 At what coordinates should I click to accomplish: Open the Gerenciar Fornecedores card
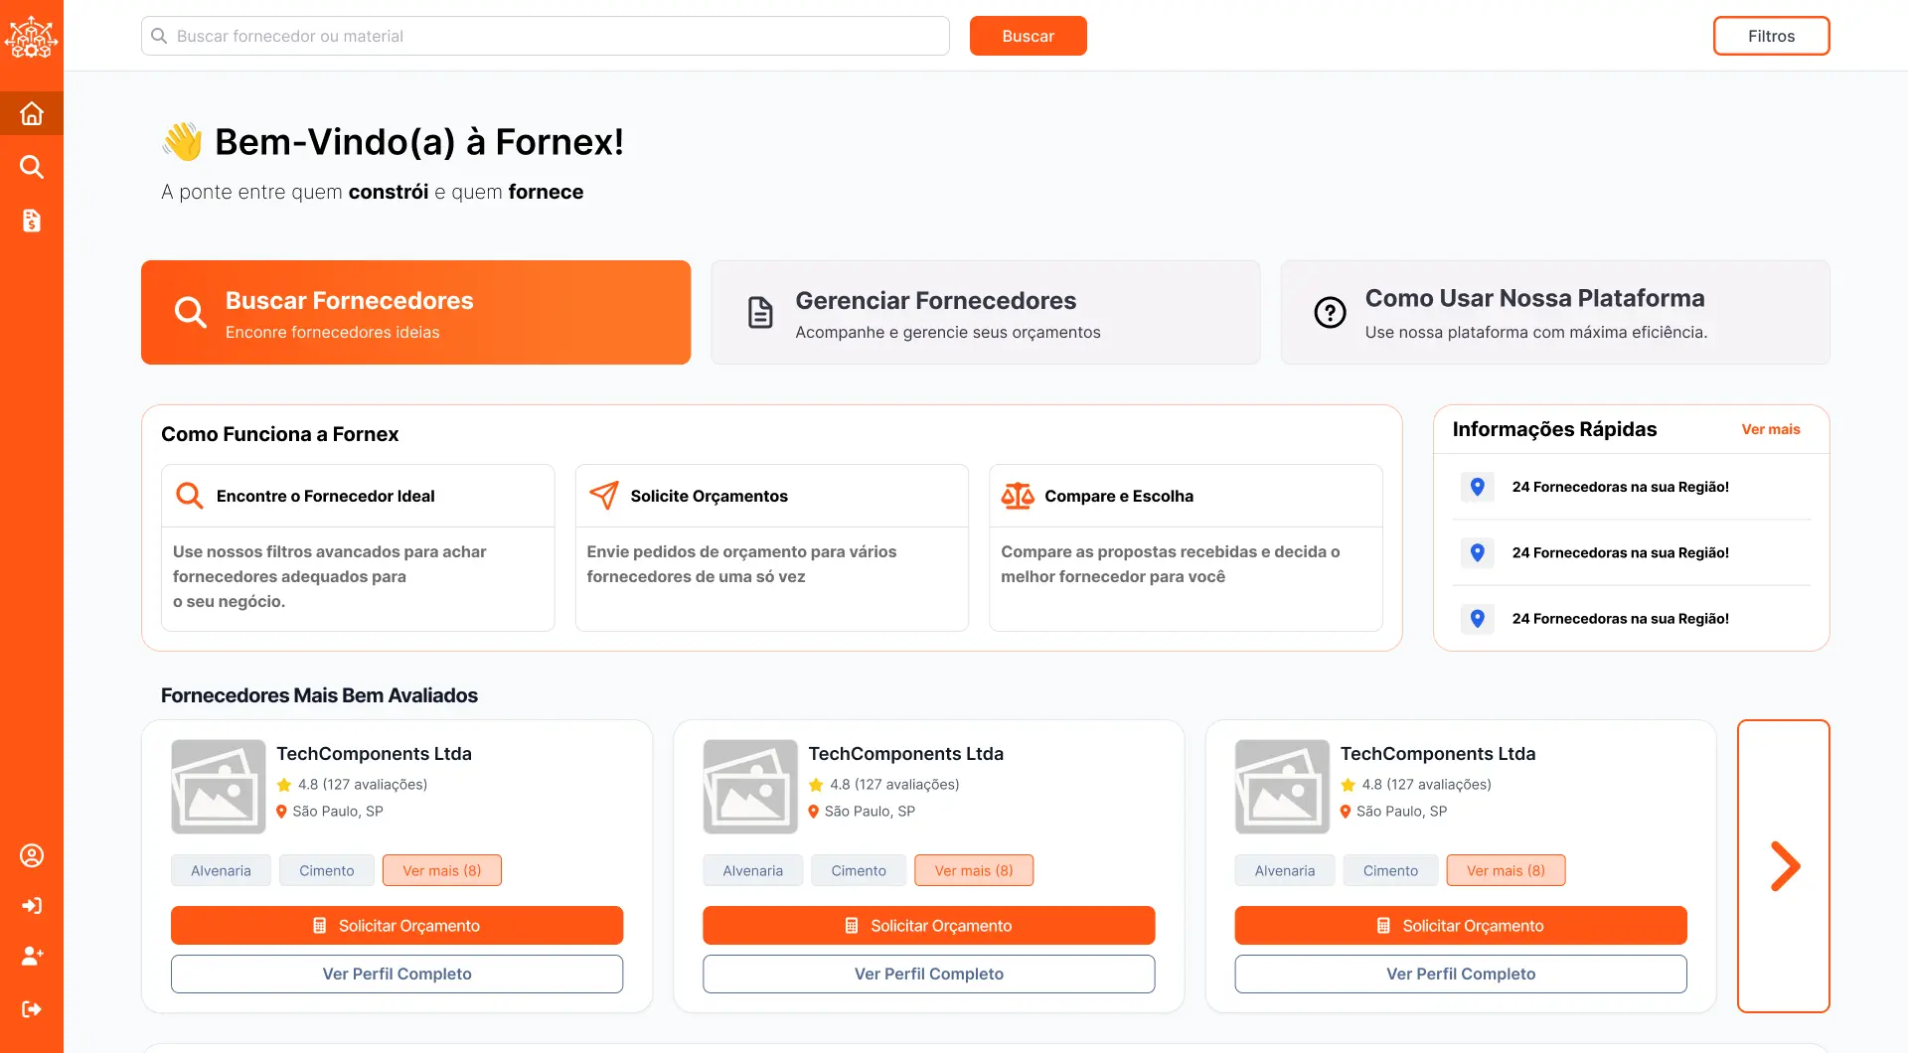(986, 312)
